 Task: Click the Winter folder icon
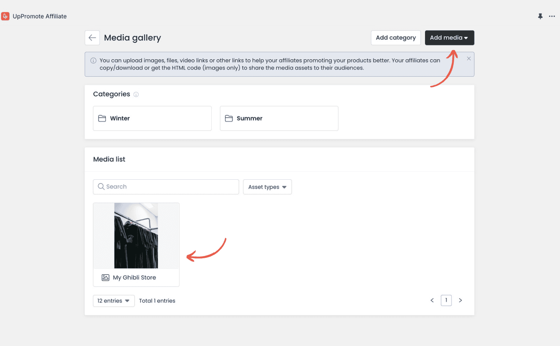pyautogui.click(x=102, y=118)
